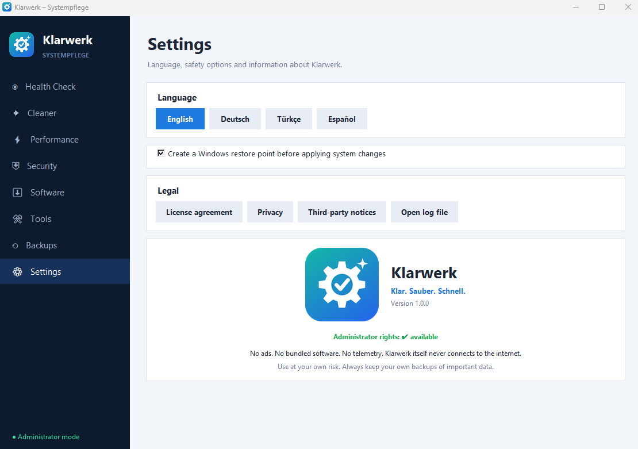The height and width of the screenshot is (449, 638).
Task: Click the Performance lightning bolt icon
Action: tap(17, 140)
